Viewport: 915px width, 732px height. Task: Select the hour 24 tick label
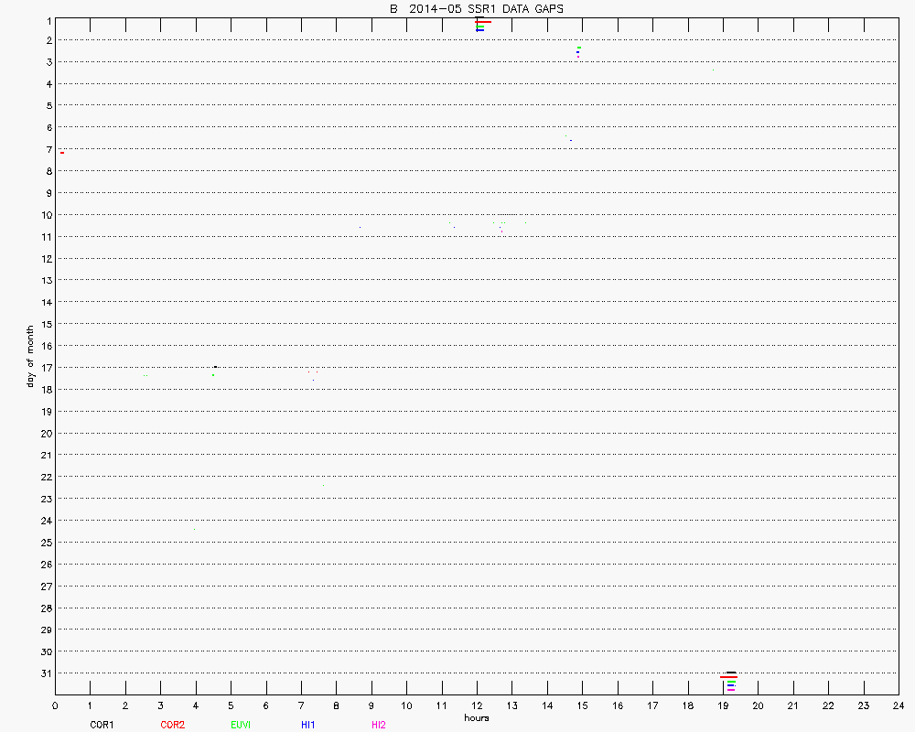pos(899,706)
